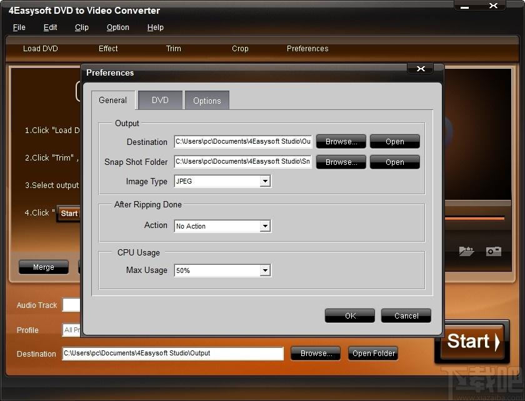Click the camera snapshot icon
Screen dimensions: 525x401
click(x=494, y=251)
